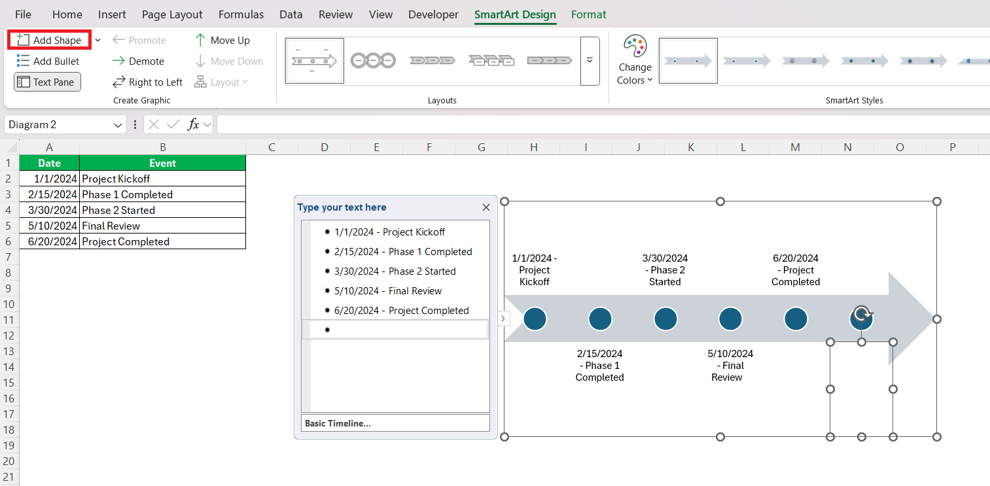
Task: Click the Move Up arrow
Action: pyautogui.click(x=222, y=40)
